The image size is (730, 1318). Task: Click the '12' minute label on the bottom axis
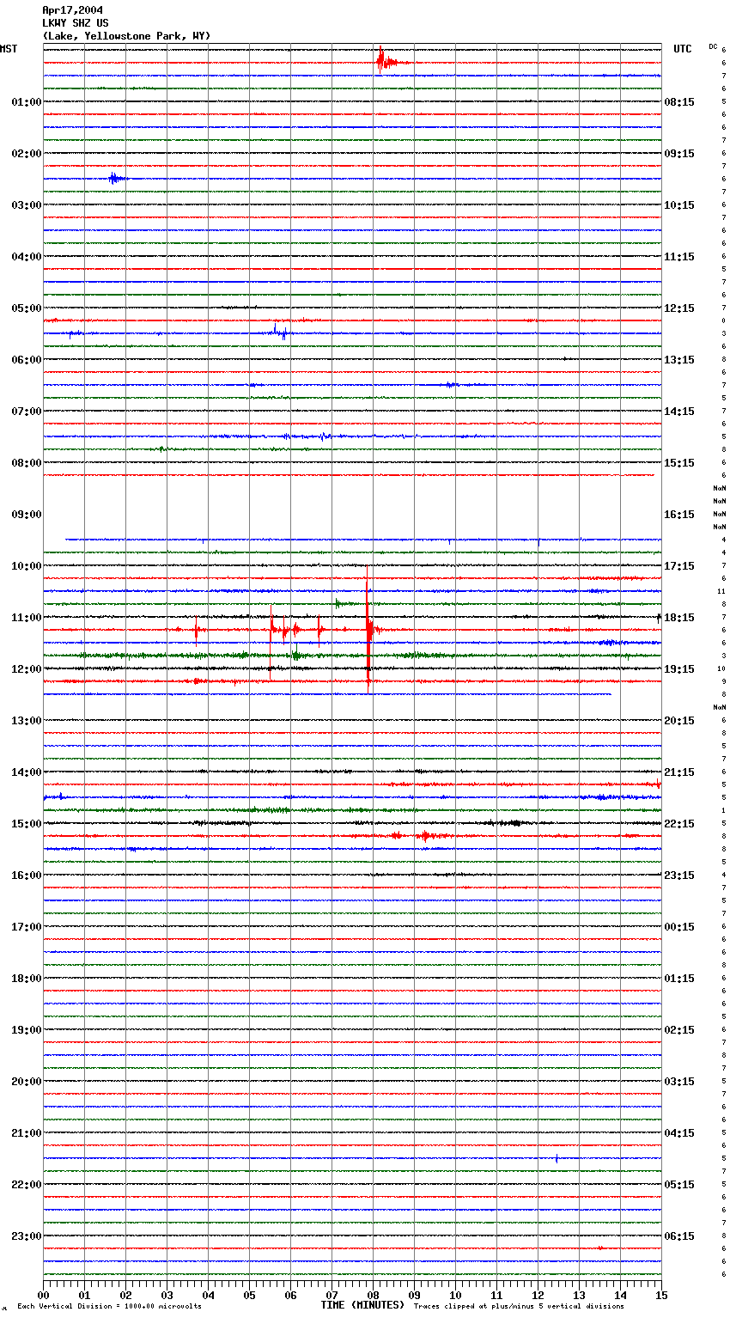click(538, 1295)
